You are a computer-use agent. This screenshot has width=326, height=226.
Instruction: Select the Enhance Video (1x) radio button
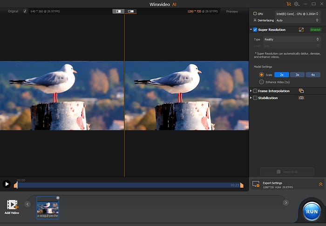tap(261, 82)
